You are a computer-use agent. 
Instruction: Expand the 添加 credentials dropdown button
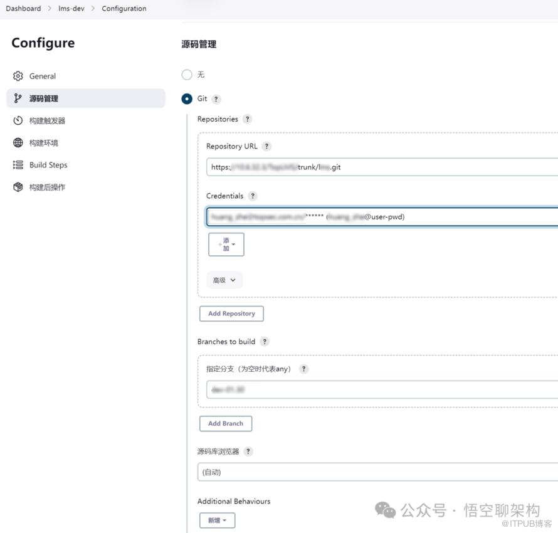pyautogui.click(x=226, y=245)
